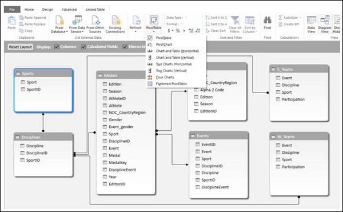Open the Design ribbon tab
The height and width of the screenshot is (212, 343).
tap(47, 9)
